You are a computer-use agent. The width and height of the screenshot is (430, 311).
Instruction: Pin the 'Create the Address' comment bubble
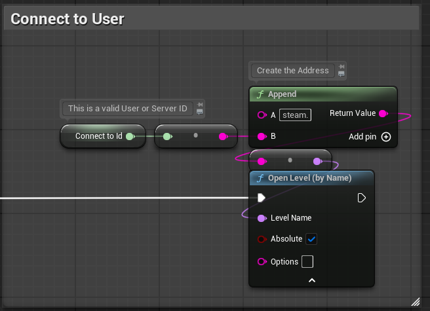[342, 66]
